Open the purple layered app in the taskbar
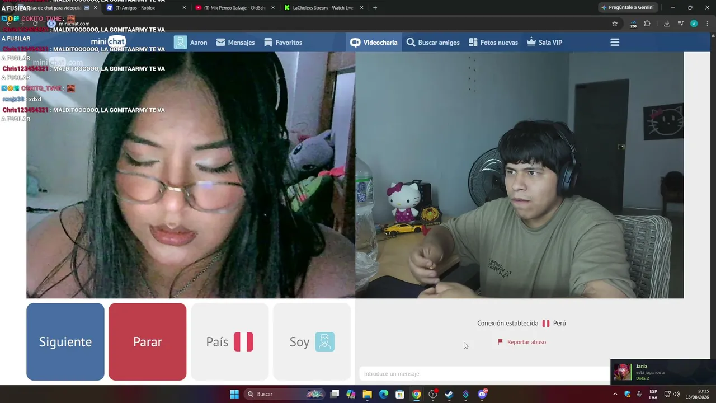 tap(465, 394)
